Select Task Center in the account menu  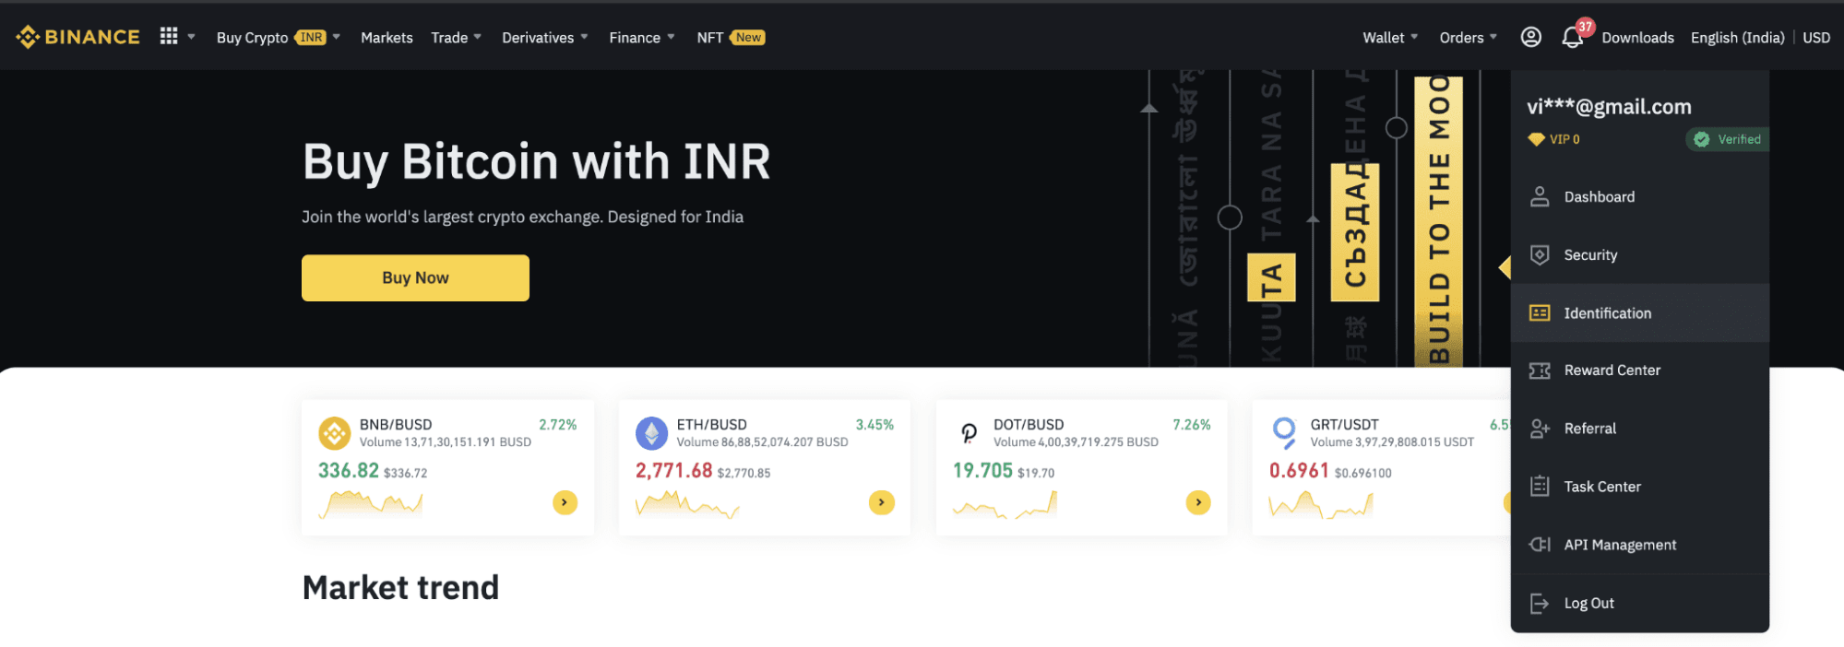(x=1639, y=487)
